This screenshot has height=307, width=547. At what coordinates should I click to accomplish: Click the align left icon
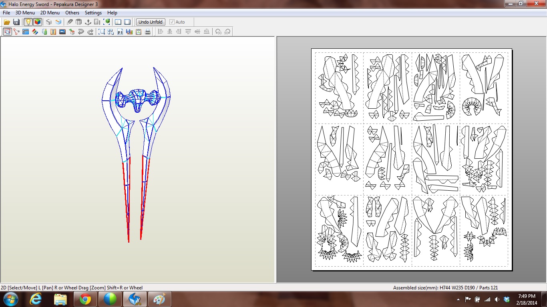[x=161, y=32]
